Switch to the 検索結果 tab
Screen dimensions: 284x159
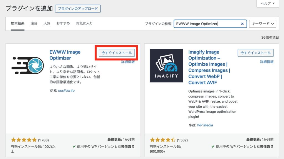[17, 23]
